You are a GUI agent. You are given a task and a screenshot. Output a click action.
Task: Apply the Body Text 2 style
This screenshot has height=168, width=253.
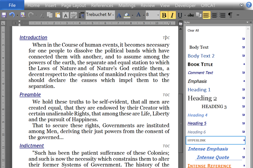point(216,56)
